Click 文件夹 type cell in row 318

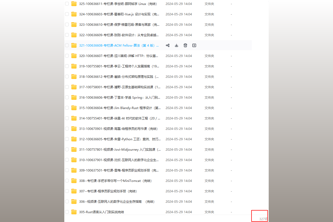(x=209, y=77)
